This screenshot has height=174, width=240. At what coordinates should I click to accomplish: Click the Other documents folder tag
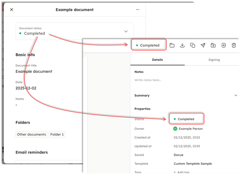point(31,134)
